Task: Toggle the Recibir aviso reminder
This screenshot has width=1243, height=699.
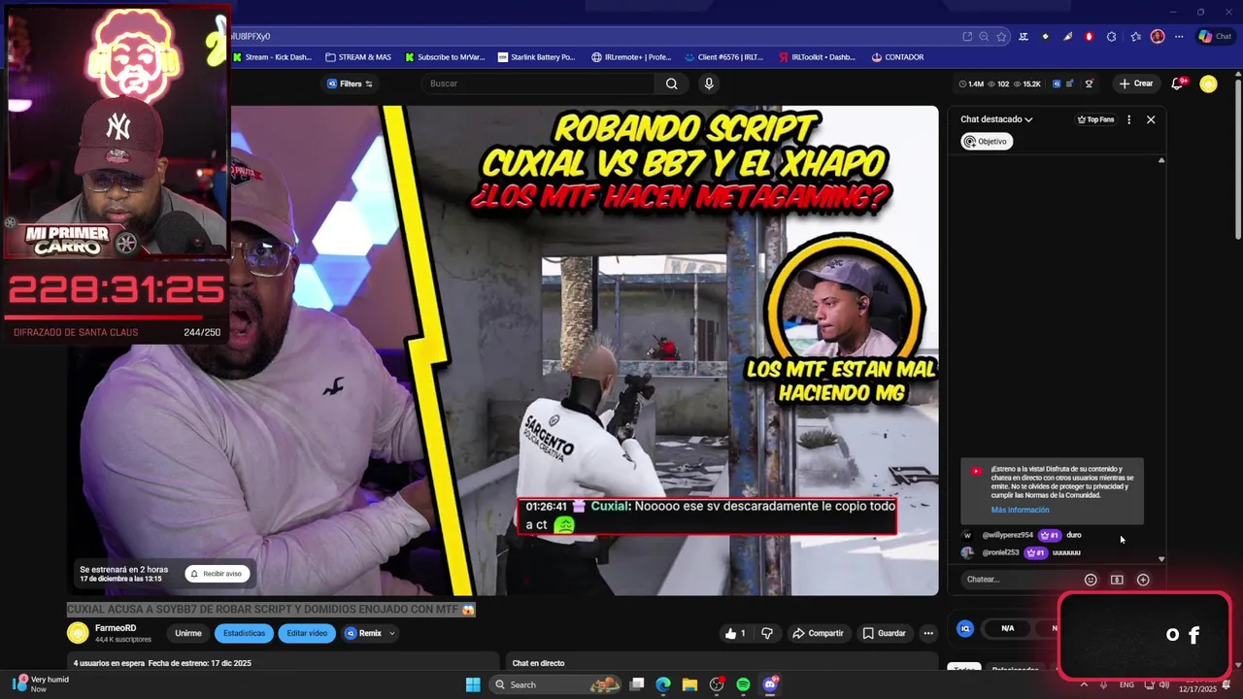Action: (x=216, y=574)
